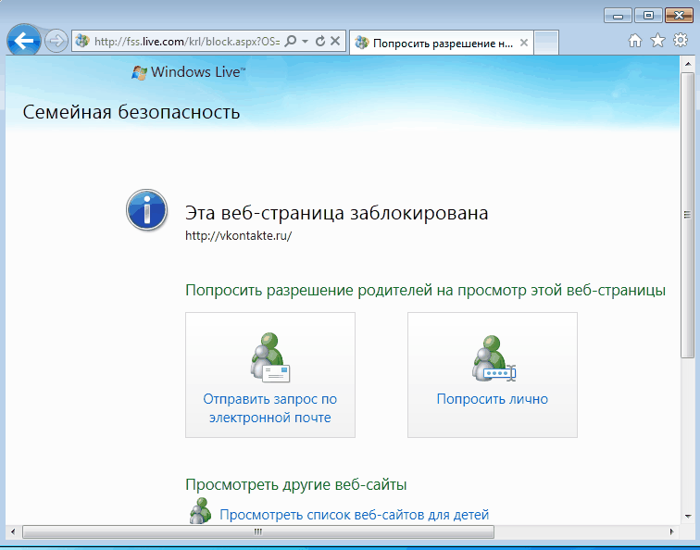Viewport: 700px width, 550px height.
Task: Open a new blank tab
Action: tap(546, 43)
